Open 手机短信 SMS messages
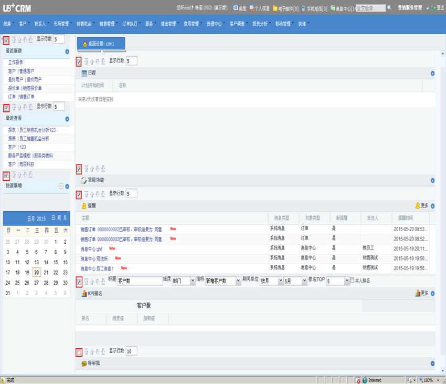 (305, 8)
